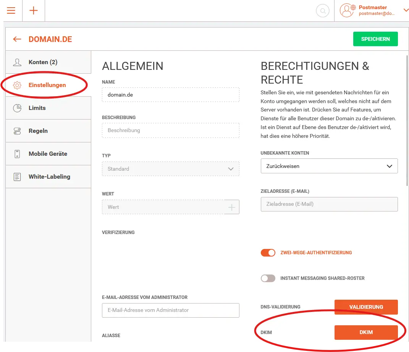409x352 pixels.
Task: Open the Typ Standard dropdown
Action: pos(171,169)
